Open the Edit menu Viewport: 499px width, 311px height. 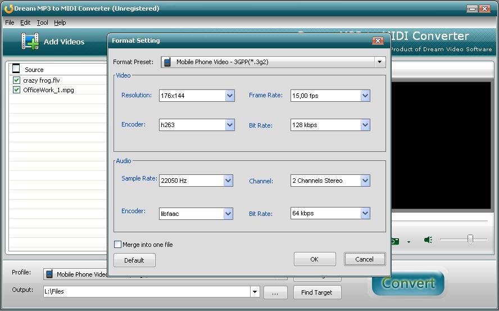pyautogui.click(x=25, y=22)
